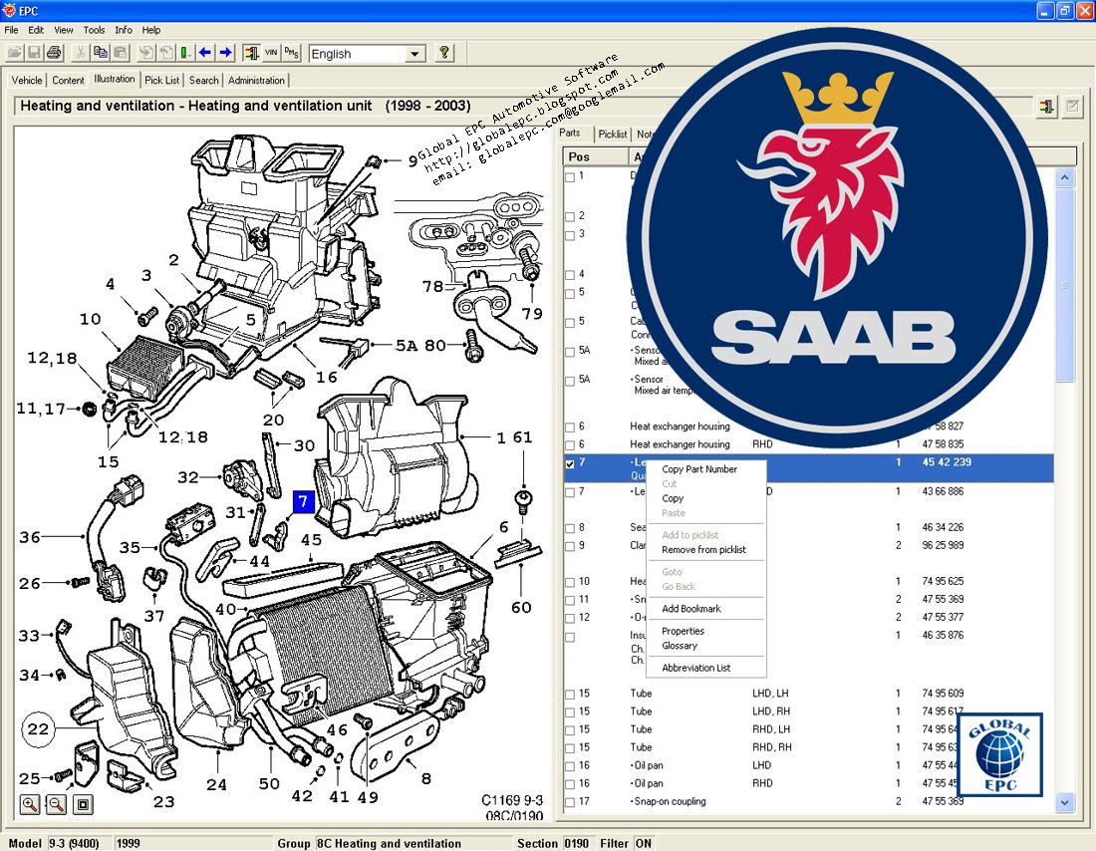The width and height of the screenshot is (1096, 851).
Task: Click the notes edit icon at title bar right
Action: coord(1072,107)
